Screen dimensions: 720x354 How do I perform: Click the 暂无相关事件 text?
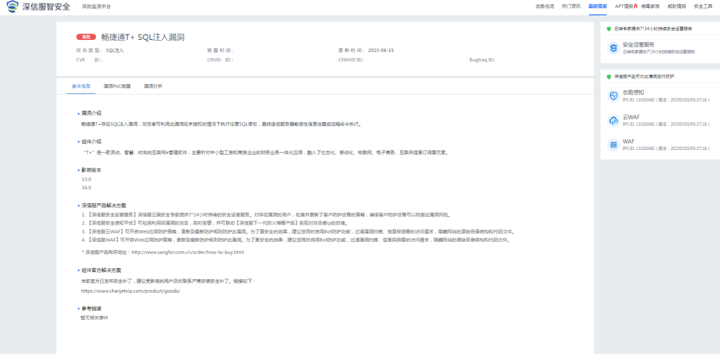(x=94, y=317)
